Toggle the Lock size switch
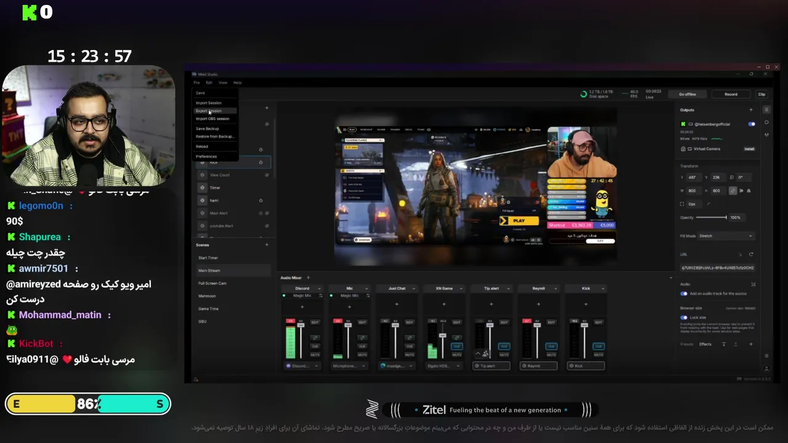The image size is (788, 443). 683,317
